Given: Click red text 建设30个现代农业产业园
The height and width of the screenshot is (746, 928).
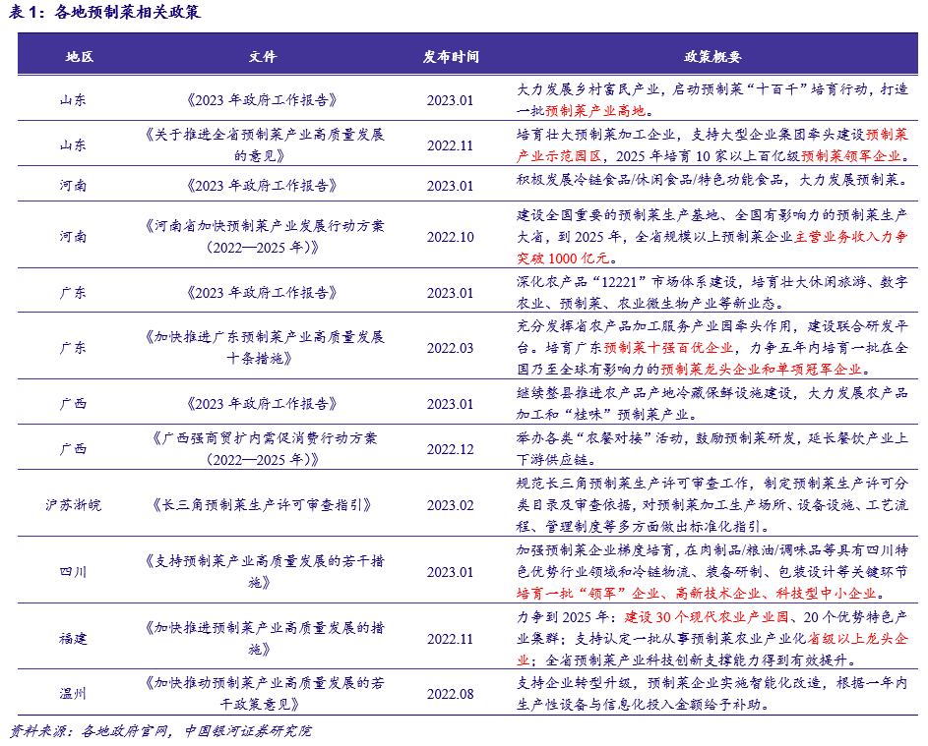Looking at the screenshot, I should click(x=706, y=617).
